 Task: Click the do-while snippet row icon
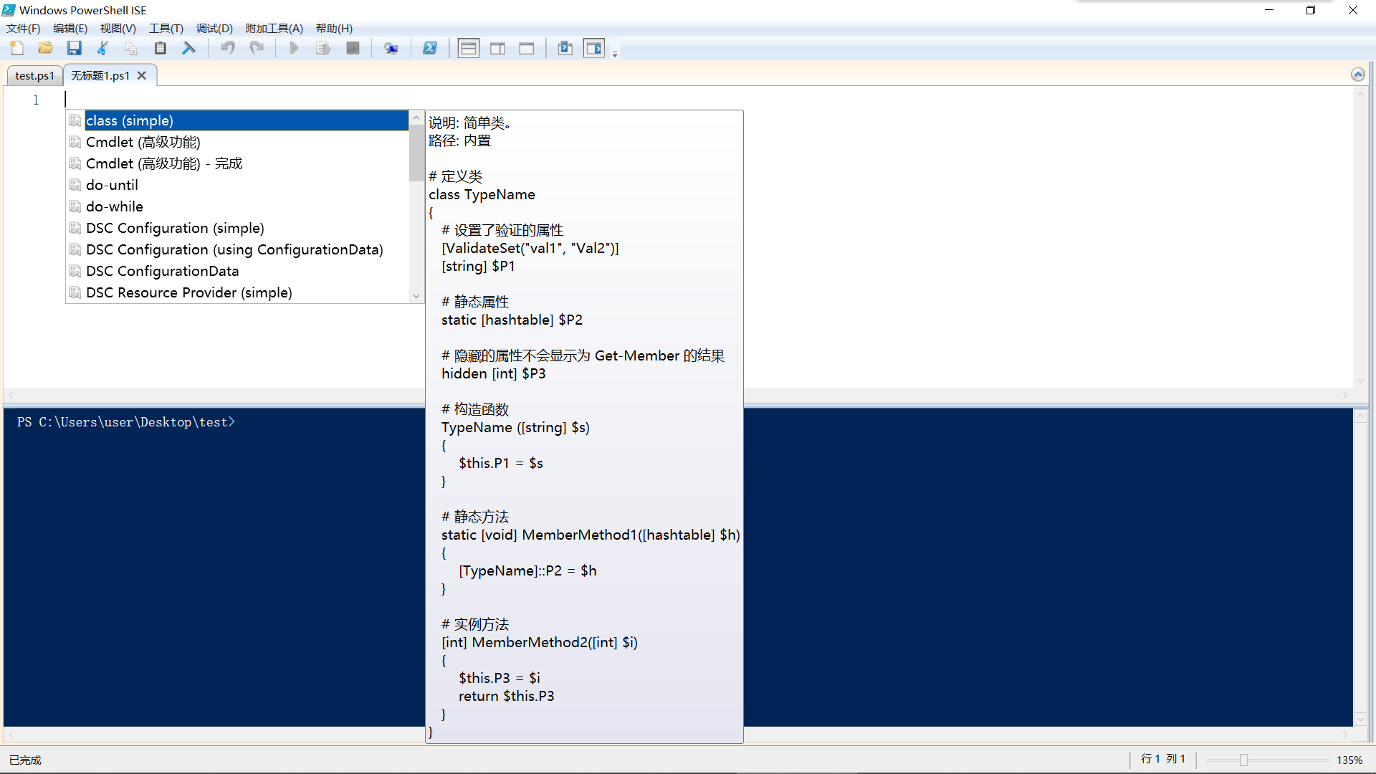[x=75, y=206]
